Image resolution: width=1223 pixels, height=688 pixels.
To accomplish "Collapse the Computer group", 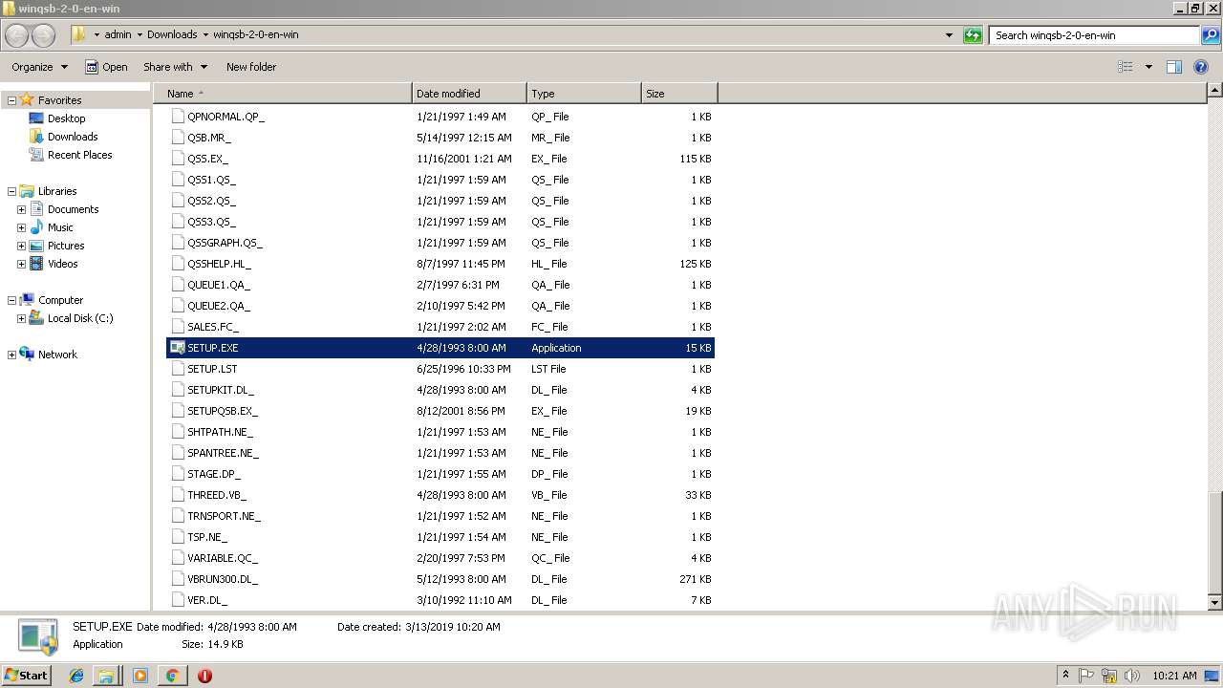I will pyautogui.click(x=11, y=300).
